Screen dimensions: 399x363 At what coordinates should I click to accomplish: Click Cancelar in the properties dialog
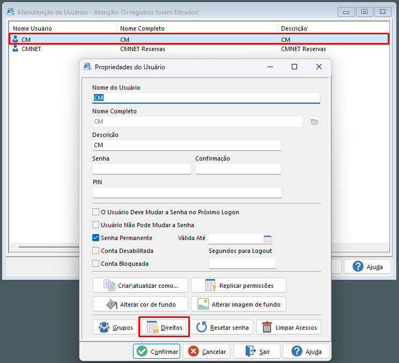click(x=206, y=352)
